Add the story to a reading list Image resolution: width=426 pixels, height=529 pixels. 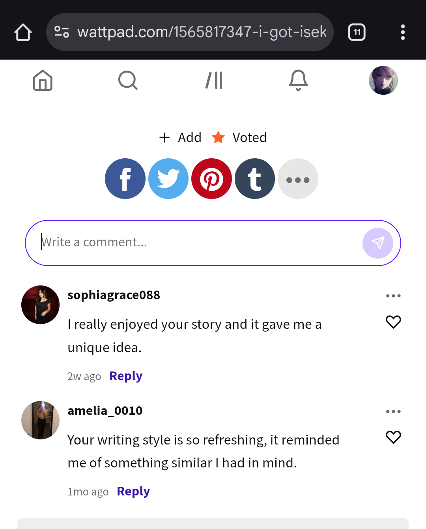click(181, 137)
